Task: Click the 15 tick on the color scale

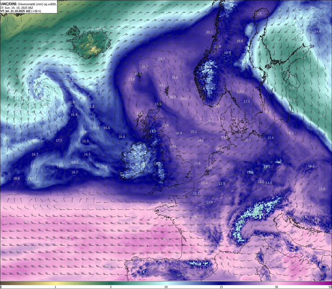Action: click(x=221, y=287)
